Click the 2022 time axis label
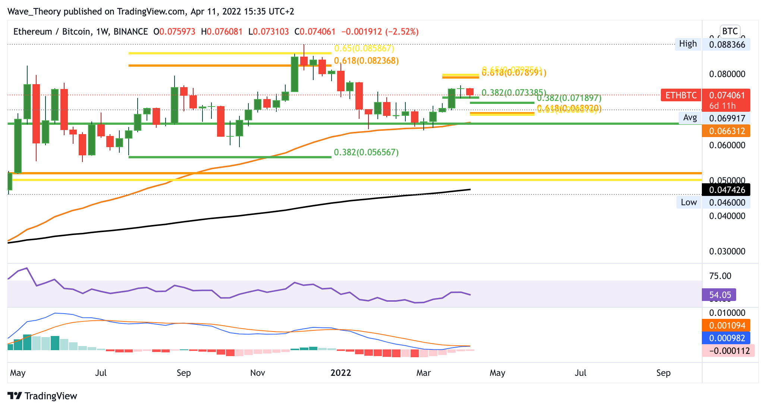766x409 pixels. (341, 373)
